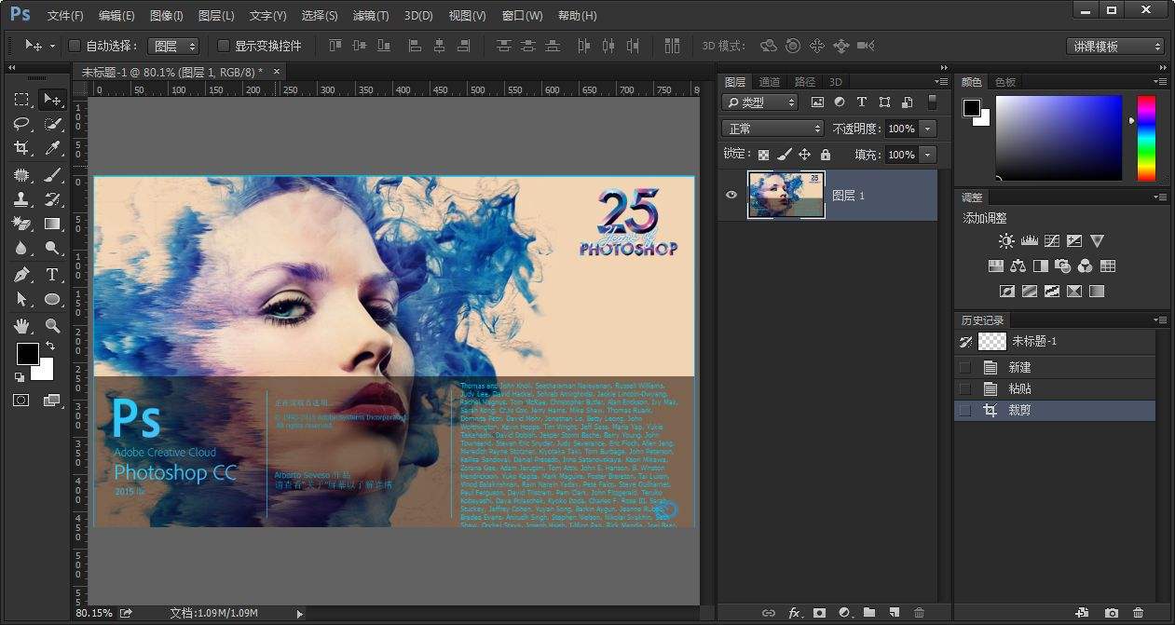Open the 滤镜 menu
Viewport: 1175px width, 625px height.
372,15
